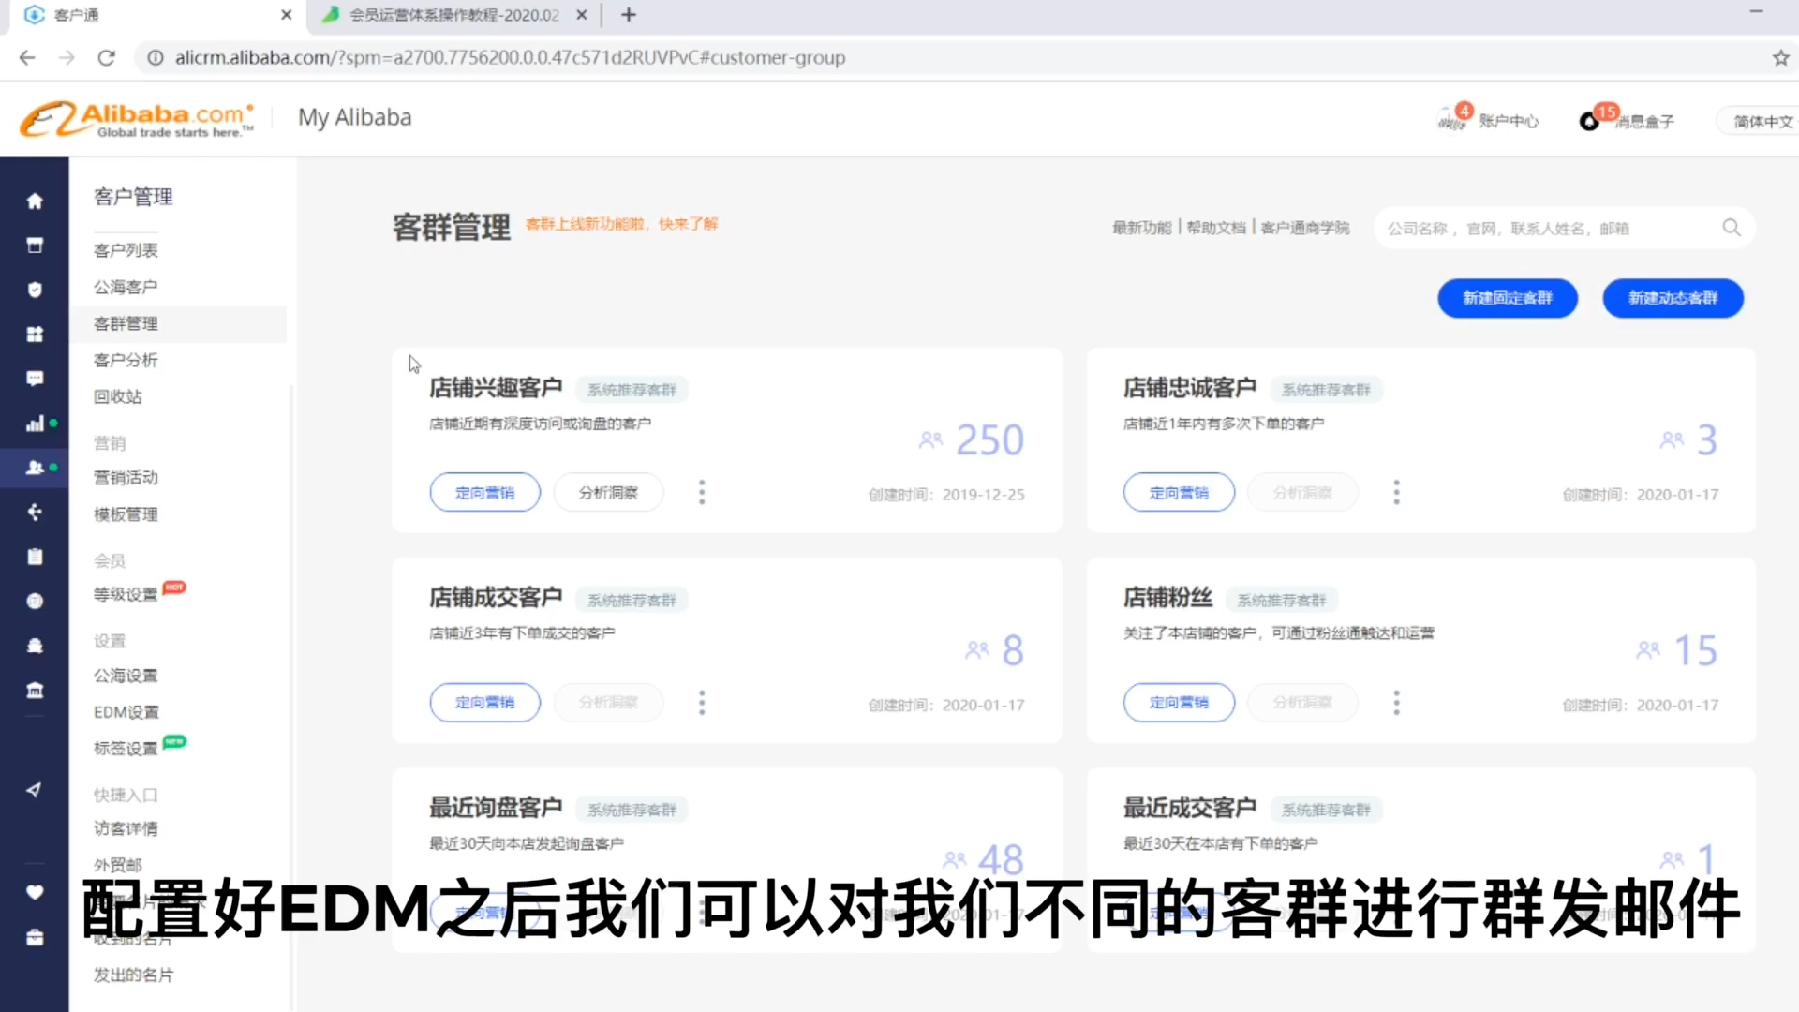Viewport: 1799px width, 1012px height.
Task: Open 模板管理 in the side menu
Action: click(126, 514)
